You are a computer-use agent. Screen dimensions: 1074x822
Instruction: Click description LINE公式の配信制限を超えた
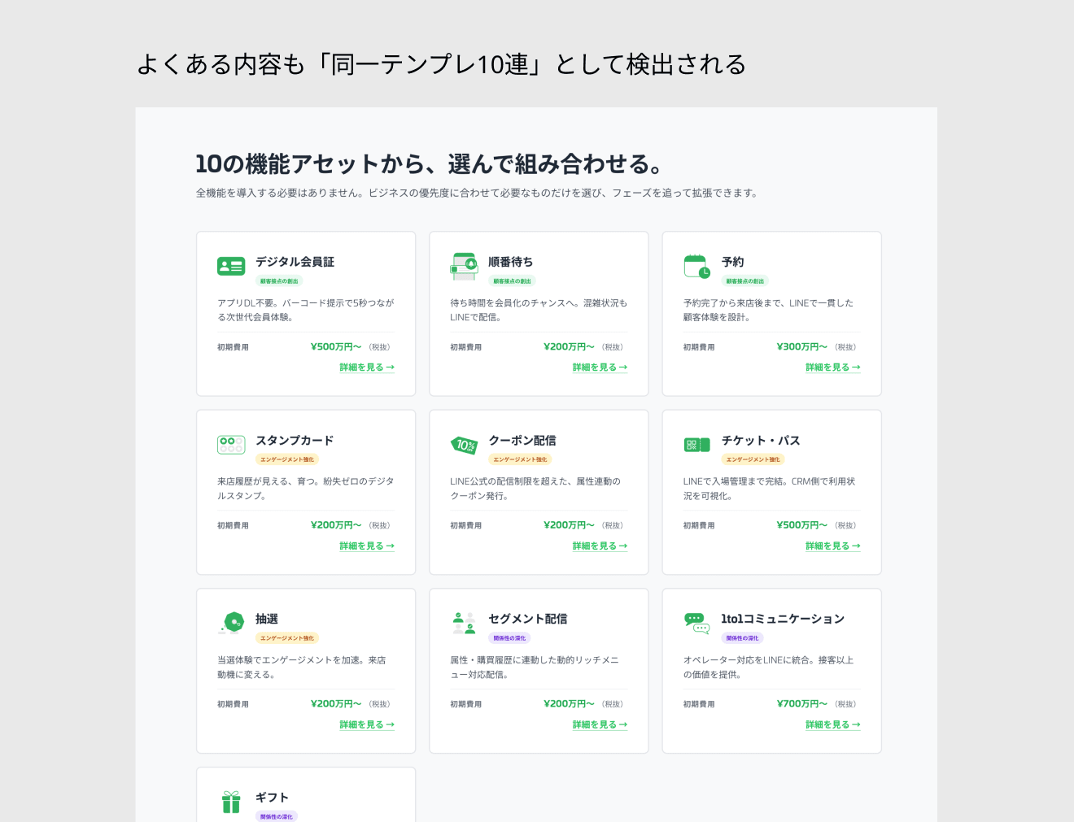535,489
